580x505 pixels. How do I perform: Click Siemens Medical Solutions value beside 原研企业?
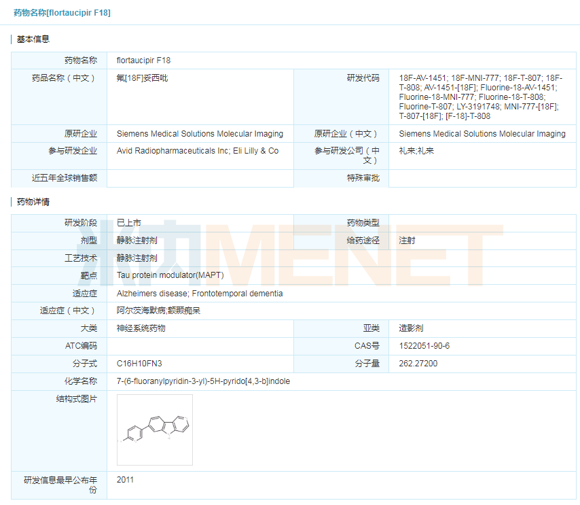200,134
